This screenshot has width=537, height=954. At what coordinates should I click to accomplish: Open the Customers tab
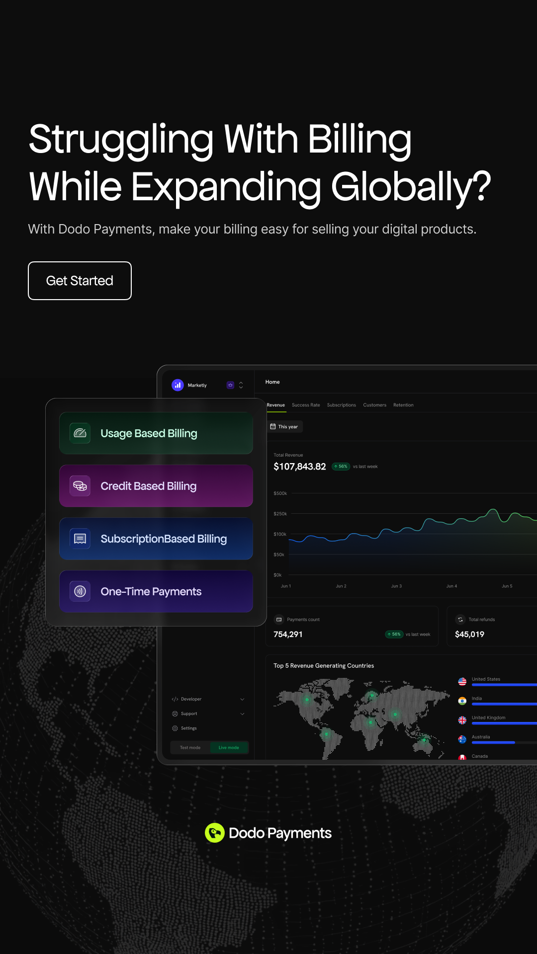point(375,405)
